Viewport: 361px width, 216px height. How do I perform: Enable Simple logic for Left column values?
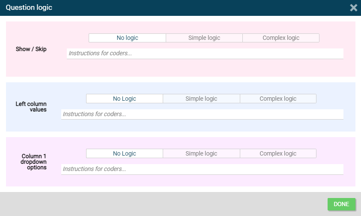pyautogui.click(x=201, y=99)
